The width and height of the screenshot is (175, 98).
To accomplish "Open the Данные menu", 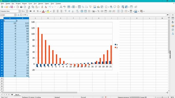I will (x=41, y=4).
